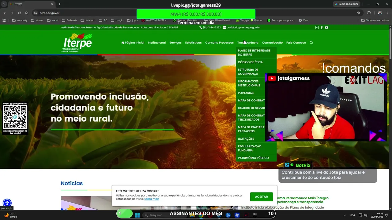The width and height of the screenshot is (392, 220).
Task: Open site information icon beside the URL
Action: click(36, 13)
